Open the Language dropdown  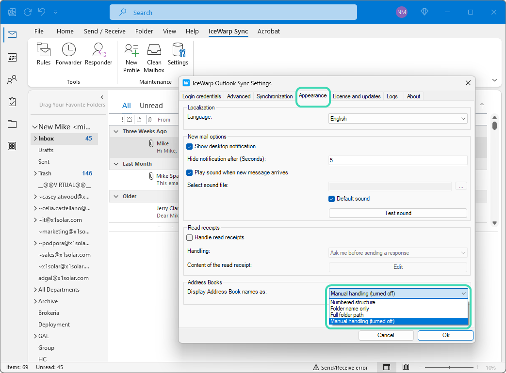(398, 119)
